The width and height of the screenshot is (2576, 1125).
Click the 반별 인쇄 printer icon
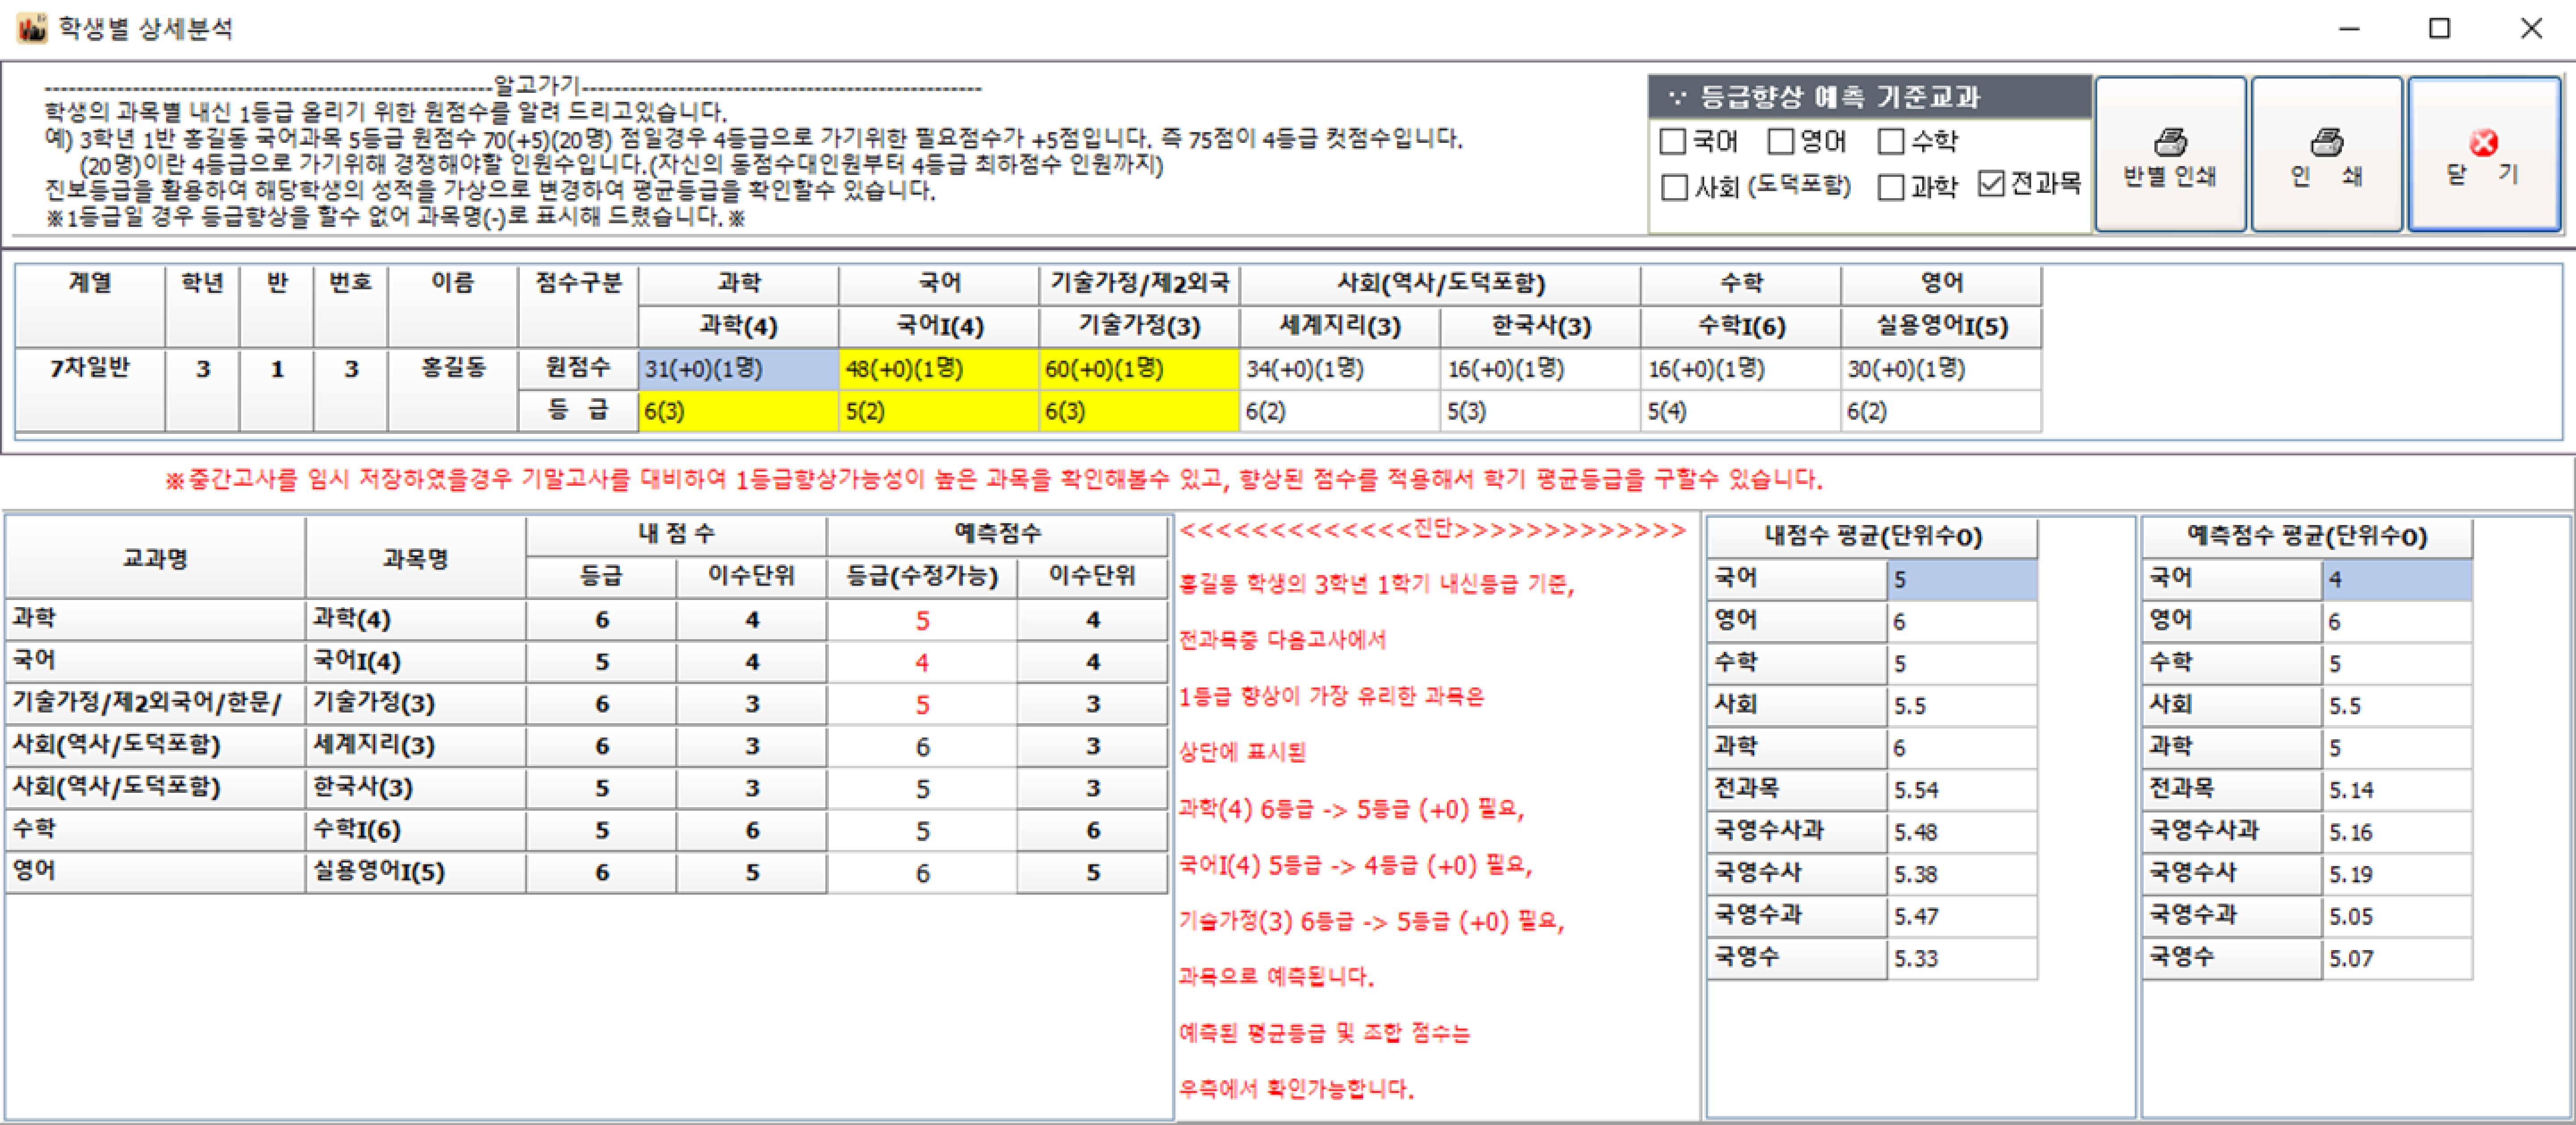pyautogui.click(x=2169, y=141)
